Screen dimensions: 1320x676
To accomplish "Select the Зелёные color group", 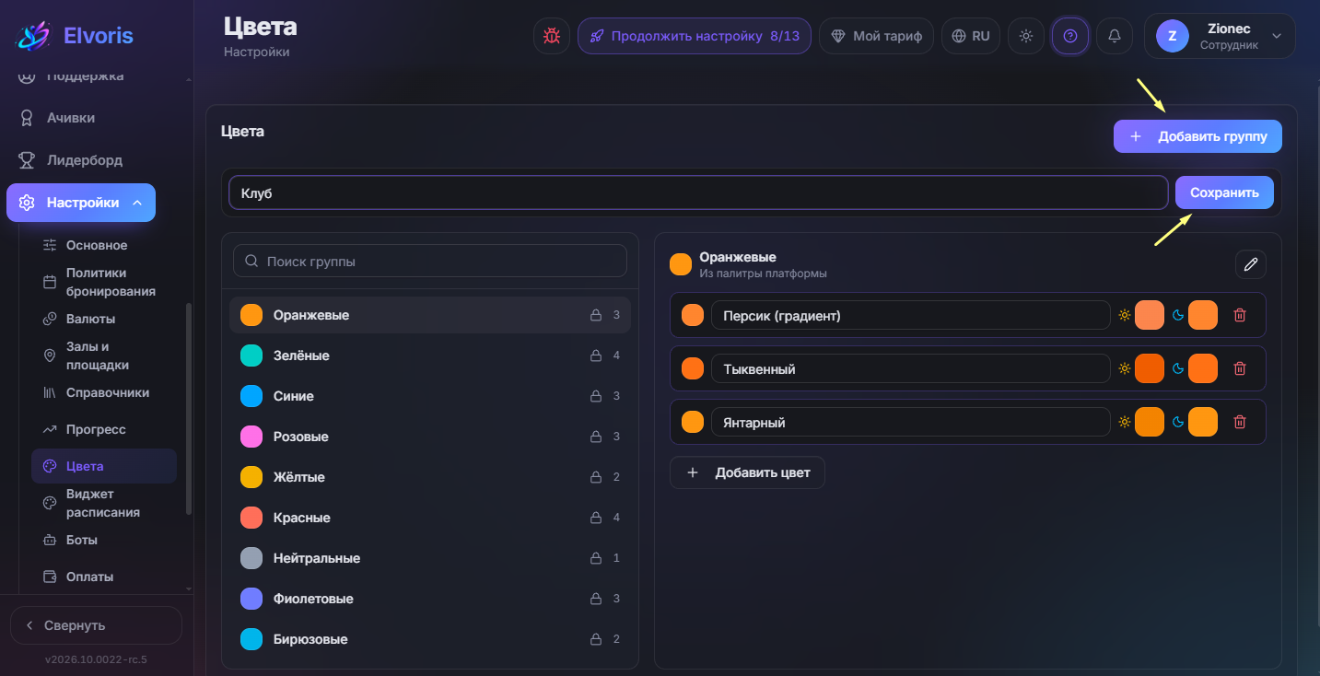I will tap(430, 355).
